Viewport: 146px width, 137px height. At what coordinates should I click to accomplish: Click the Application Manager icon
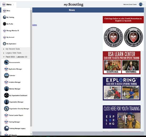(6, 69)
